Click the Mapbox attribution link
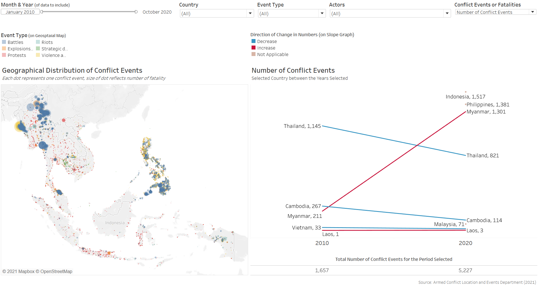 pos(21,271)
